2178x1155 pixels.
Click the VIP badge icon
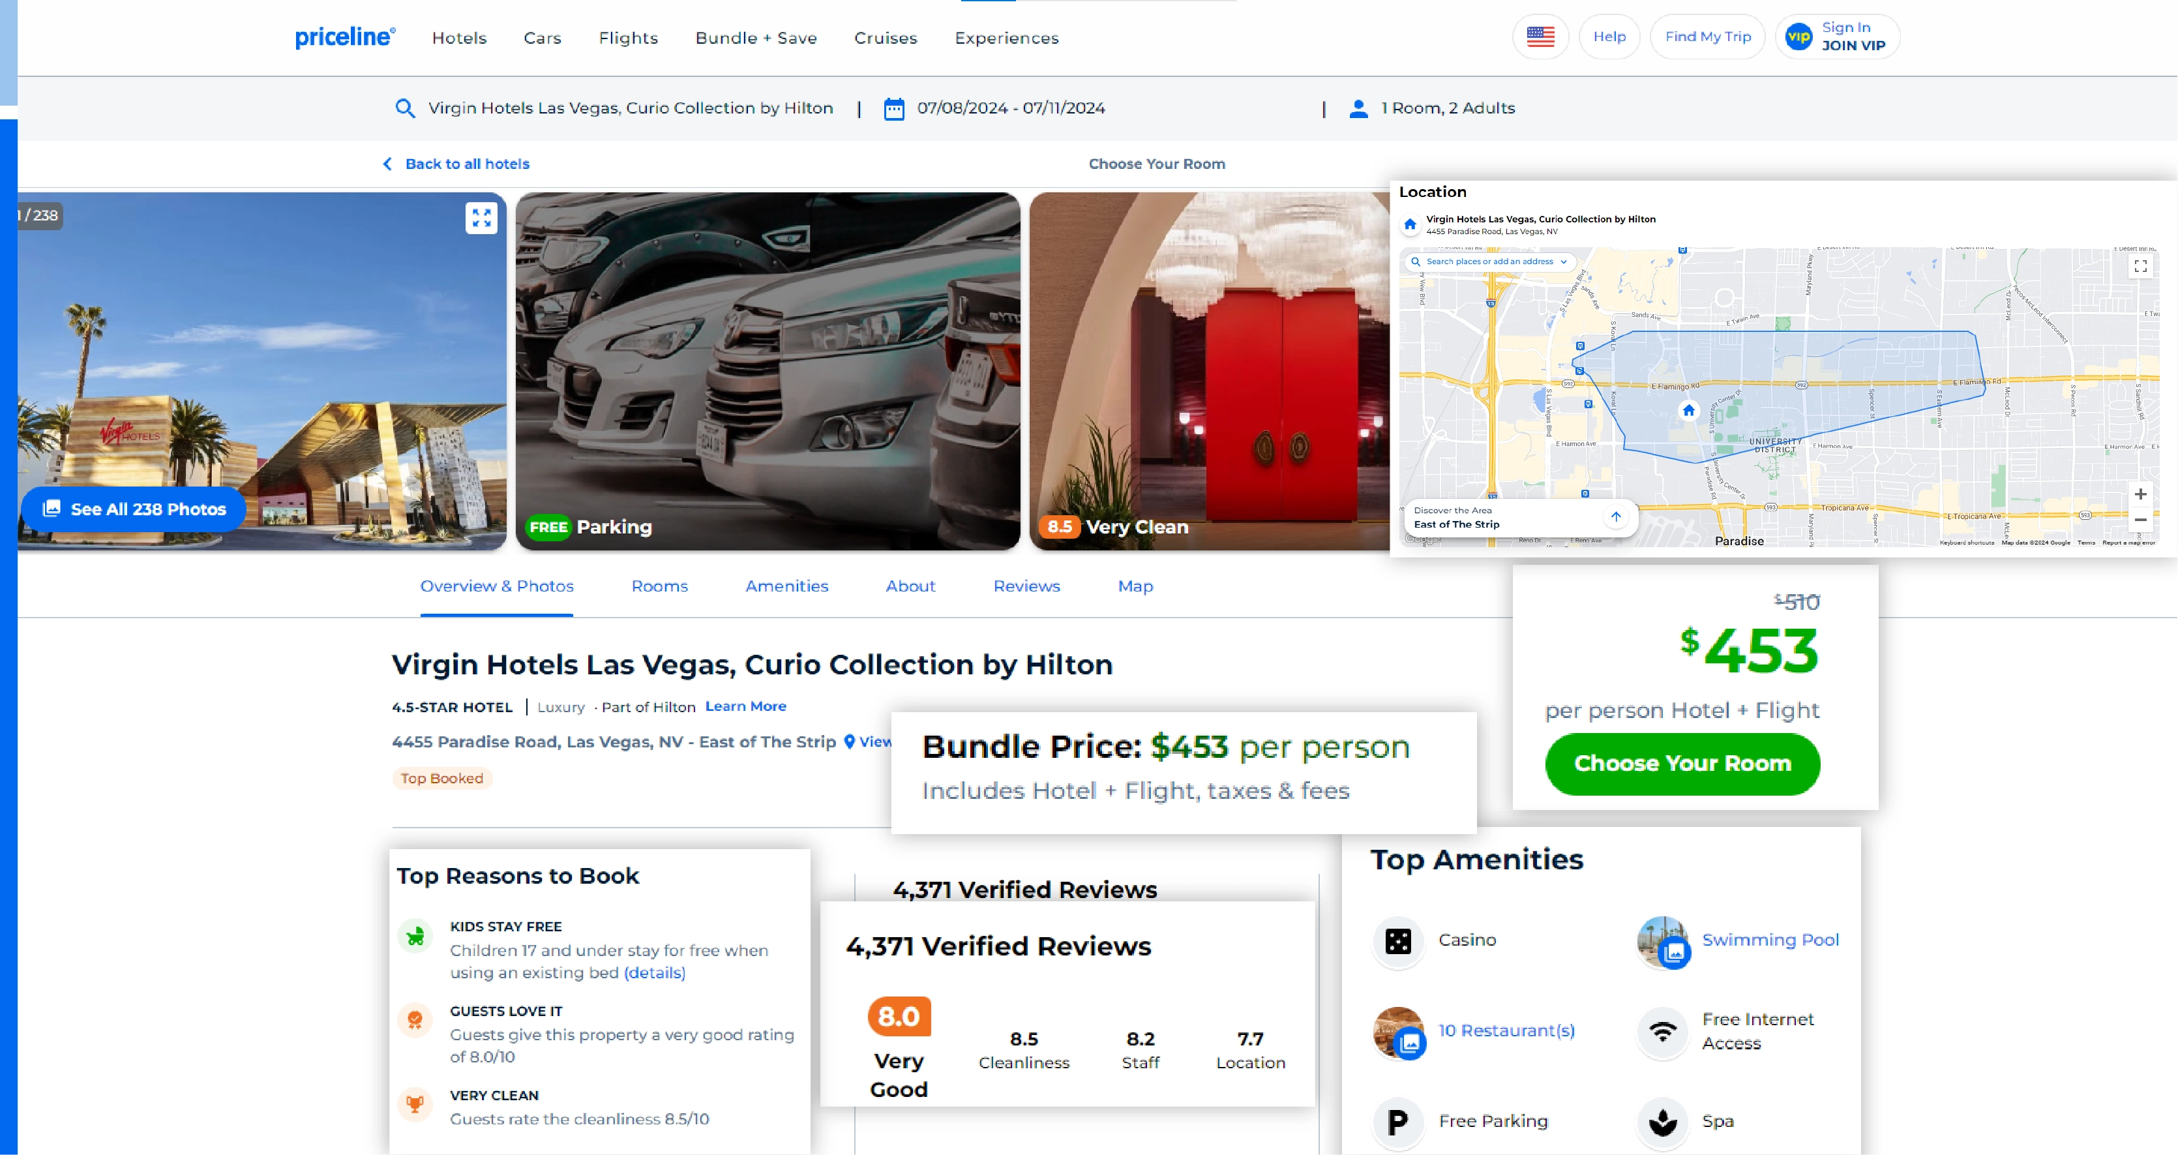click(1798, 37)
